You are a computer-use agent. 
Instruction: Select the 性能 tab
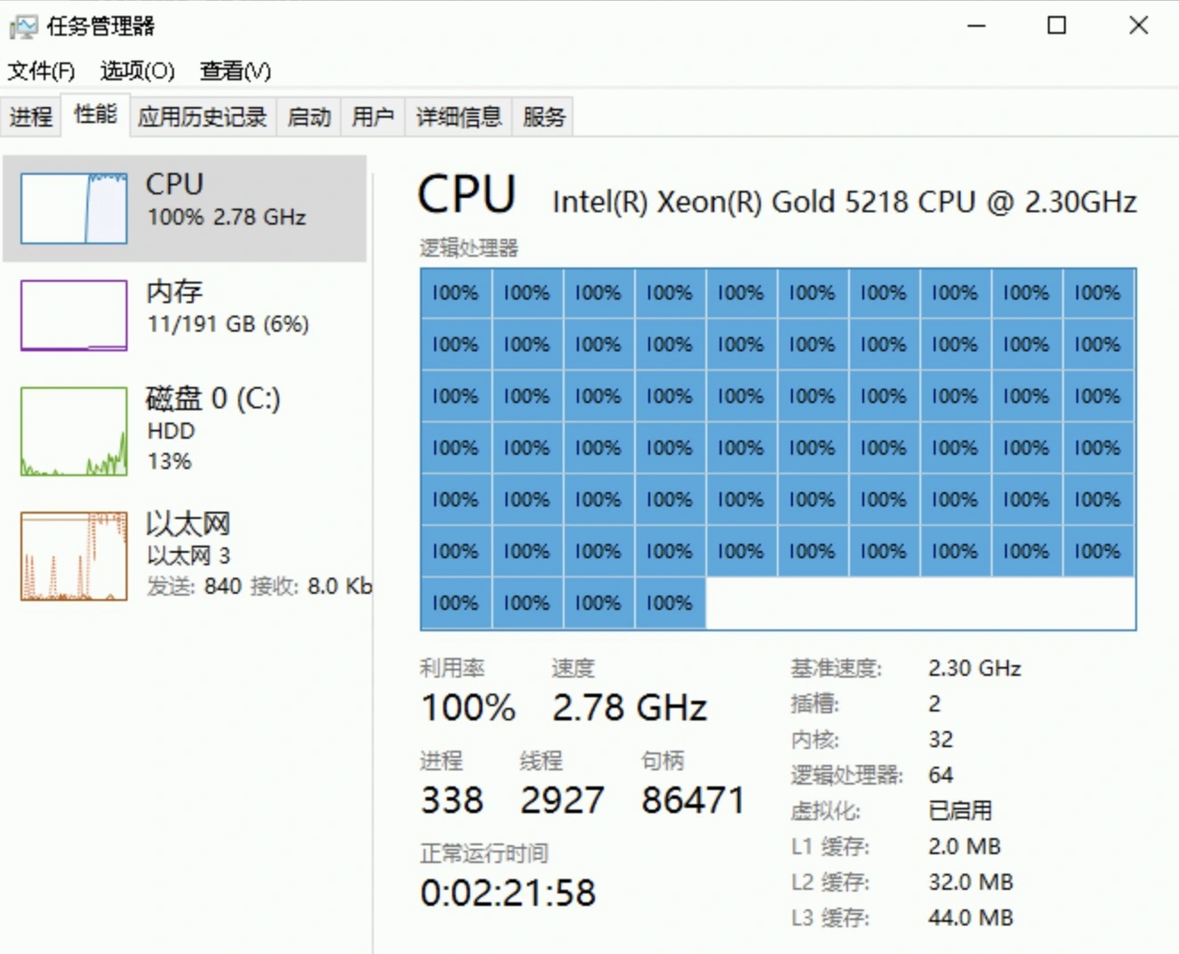95,115
